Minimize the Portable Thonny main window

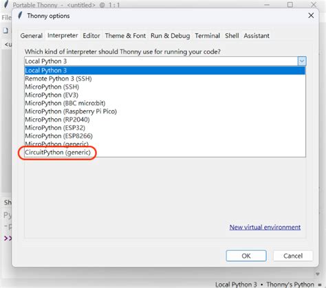coord(267,5)
